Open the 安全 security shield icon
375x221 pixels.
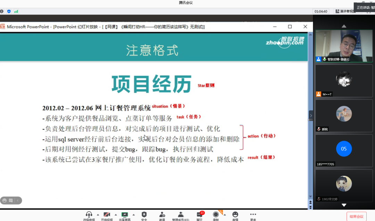[x=144, y=215]
